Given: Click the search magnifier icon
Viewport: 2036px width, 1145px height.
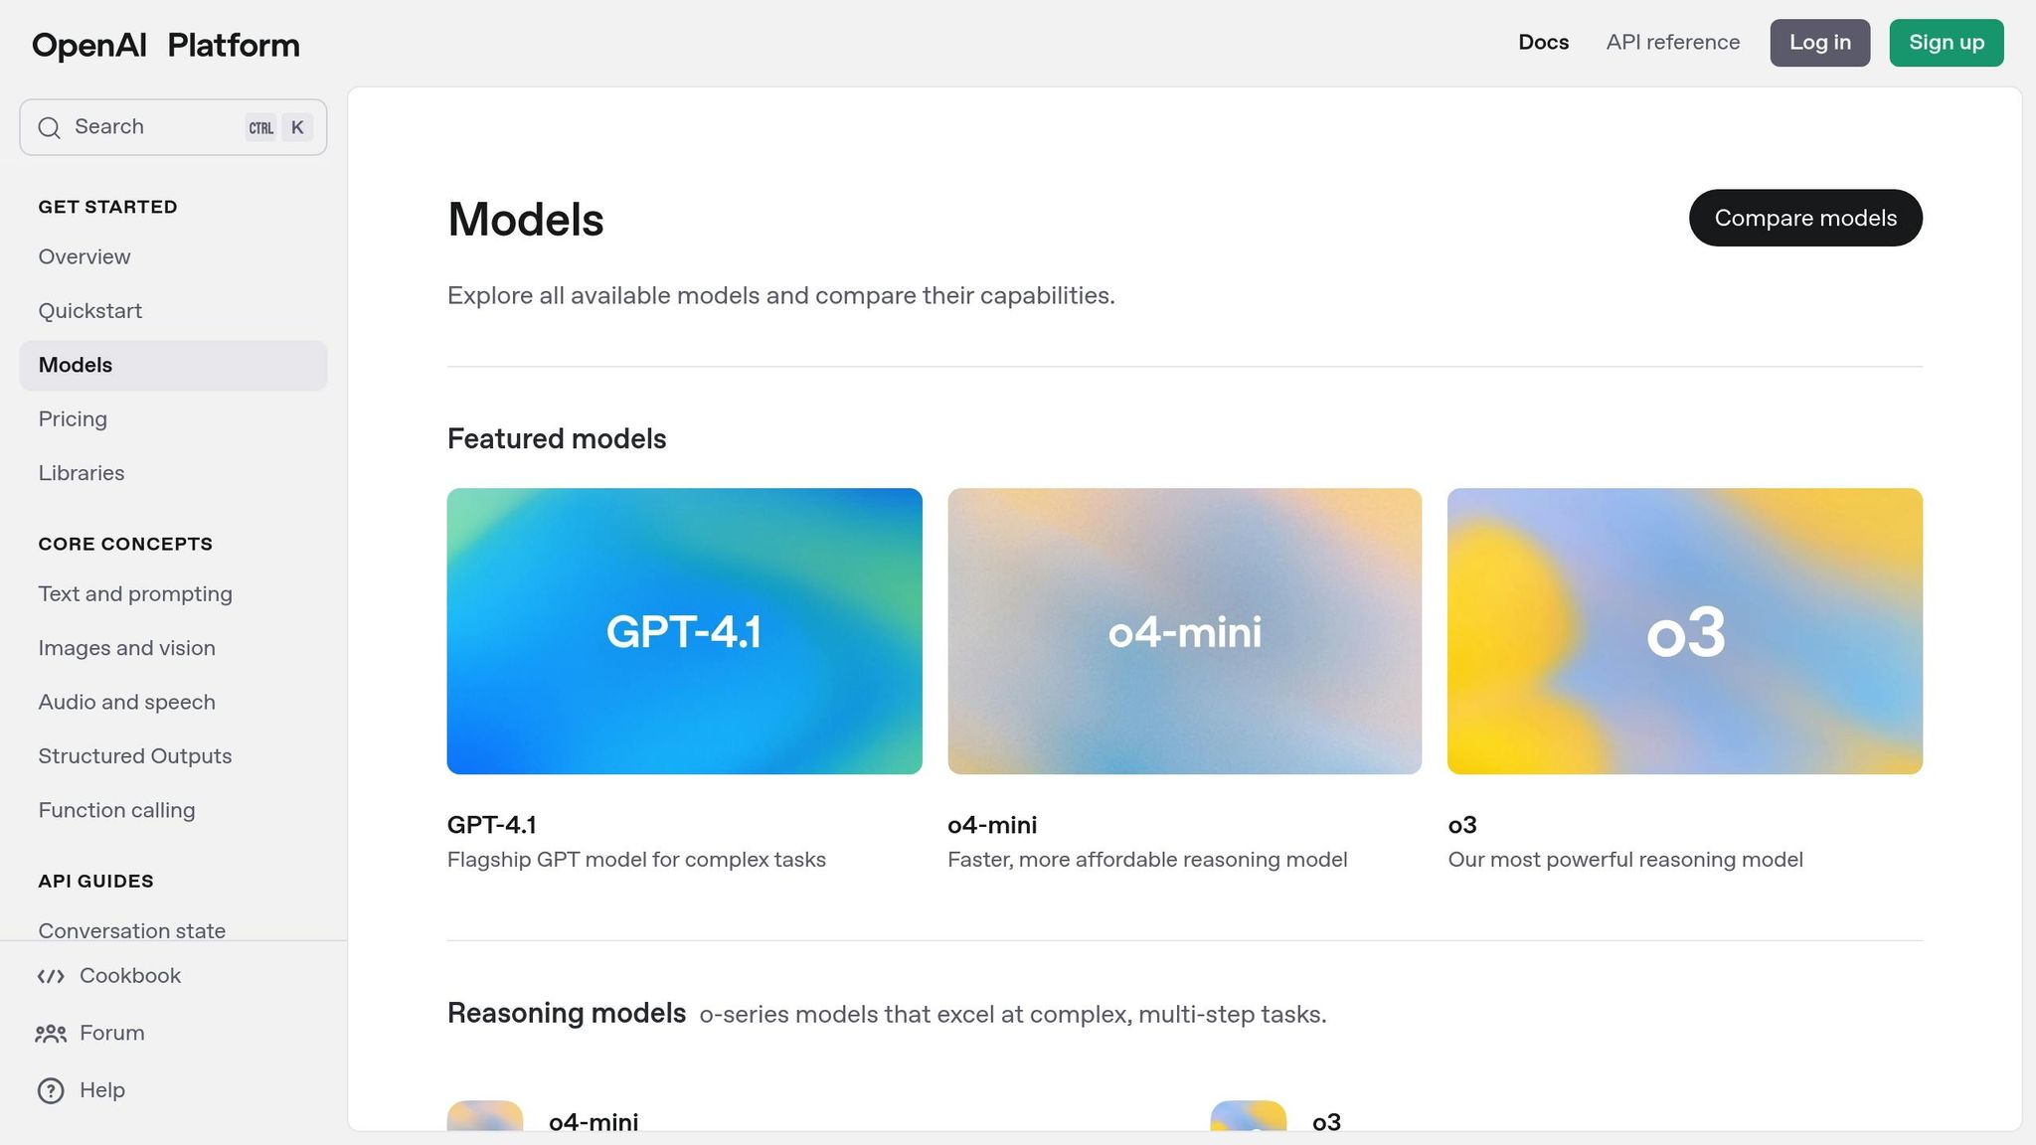Looking at the screenshot, I should tap(49, 127).
